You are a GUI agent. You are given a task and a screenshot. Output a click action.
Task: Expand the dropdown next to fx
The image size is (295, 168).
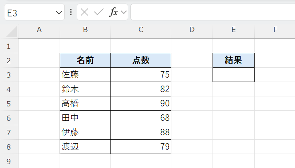point(124,12)
